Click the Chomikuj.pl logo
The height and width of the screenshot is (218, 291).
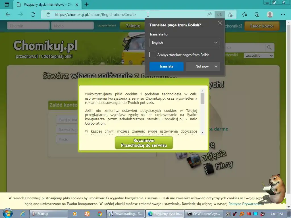pyautogui.click(x=45, y=46)
